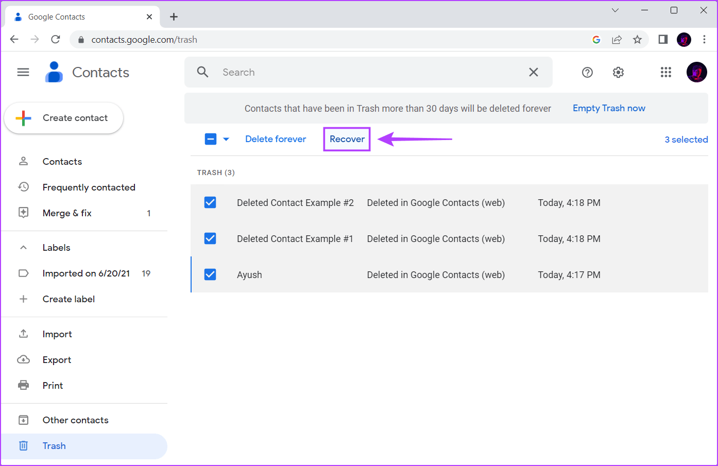Click Deleted Contact Example #2 name
The height and width of the screenshot is (466, 718).
(295, 203)
